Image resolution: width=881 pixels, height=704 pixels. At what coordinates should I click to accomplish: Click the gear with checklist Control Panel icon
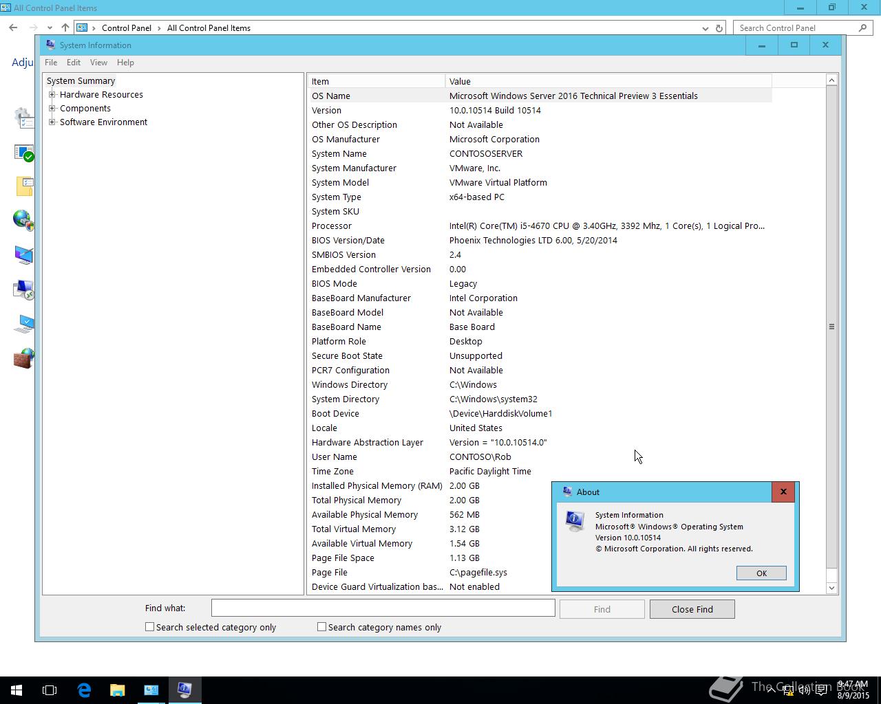pyautogui.click(x=23, y=118)
